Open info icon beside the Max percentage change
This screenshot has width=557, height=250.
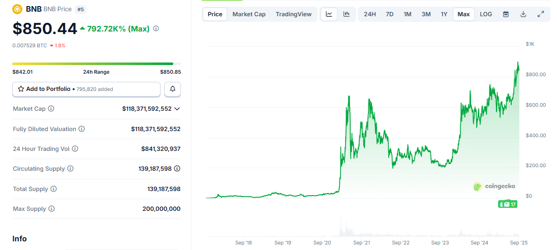156,29
